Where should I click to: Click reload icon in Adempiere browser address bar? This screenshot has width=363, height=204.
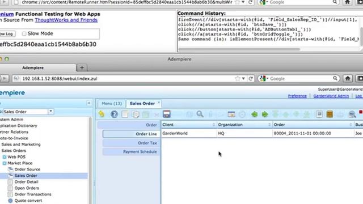coord(251,79)
